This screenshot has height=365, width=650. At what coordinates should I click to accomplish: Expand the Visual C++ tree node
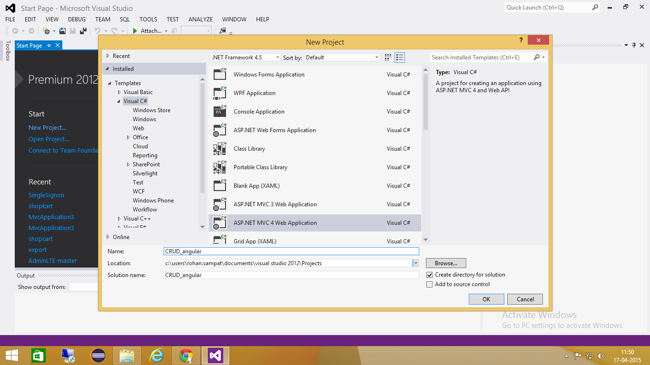[119, 219]
